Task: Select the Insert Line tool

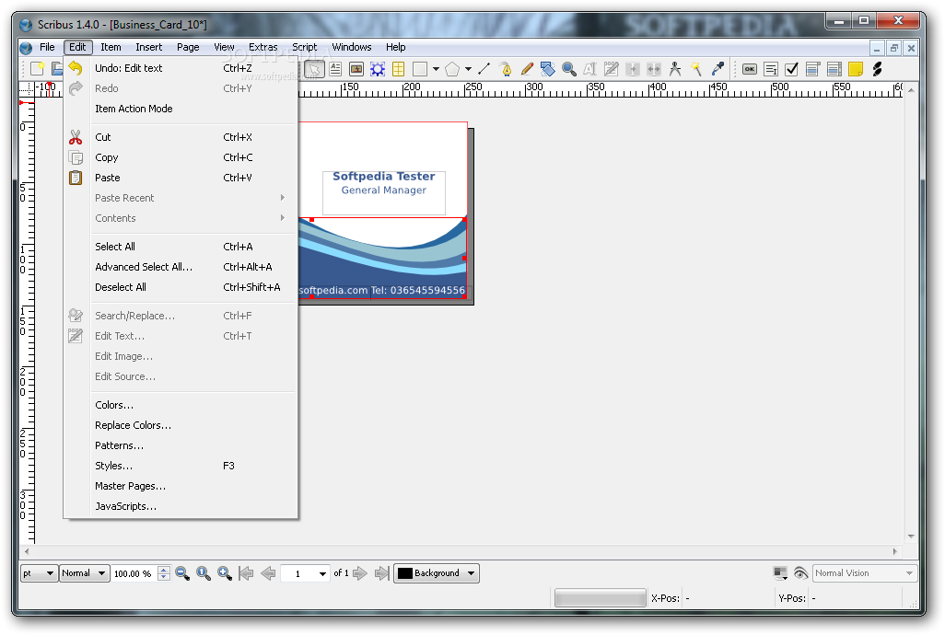Action: (484, 69)
